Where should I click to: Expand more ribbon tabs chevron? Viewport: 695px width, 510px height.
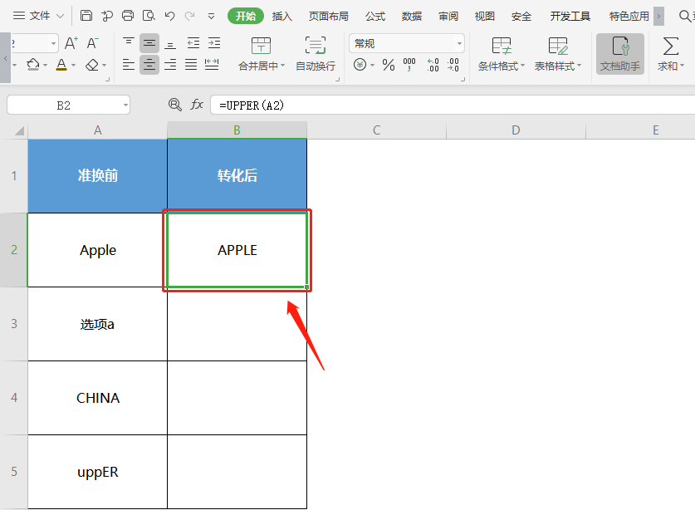[659, 17]
